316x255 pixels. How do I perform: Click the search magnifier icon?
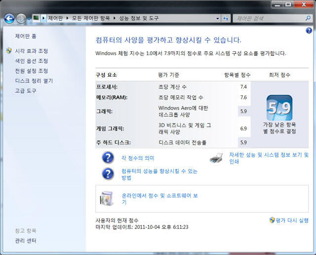click(x=308, y=18)
